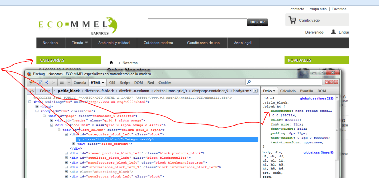Go forward with Firebug's grey right arrow
Screen dimensions: 379x178
[53, 82]
